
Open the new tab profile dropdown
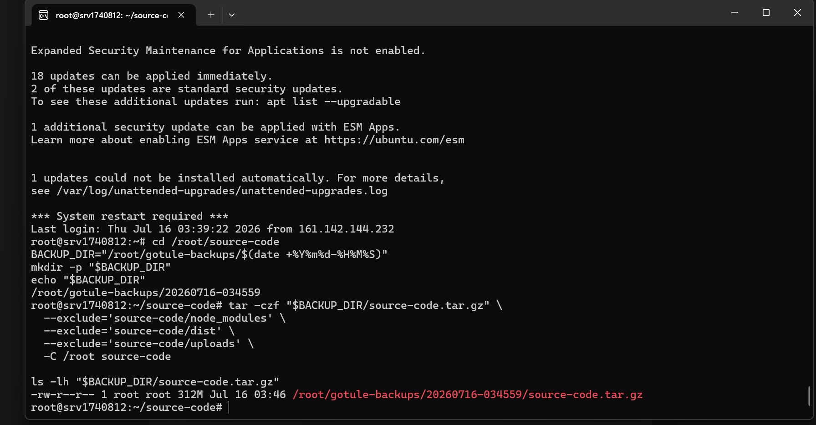[232, 15]
